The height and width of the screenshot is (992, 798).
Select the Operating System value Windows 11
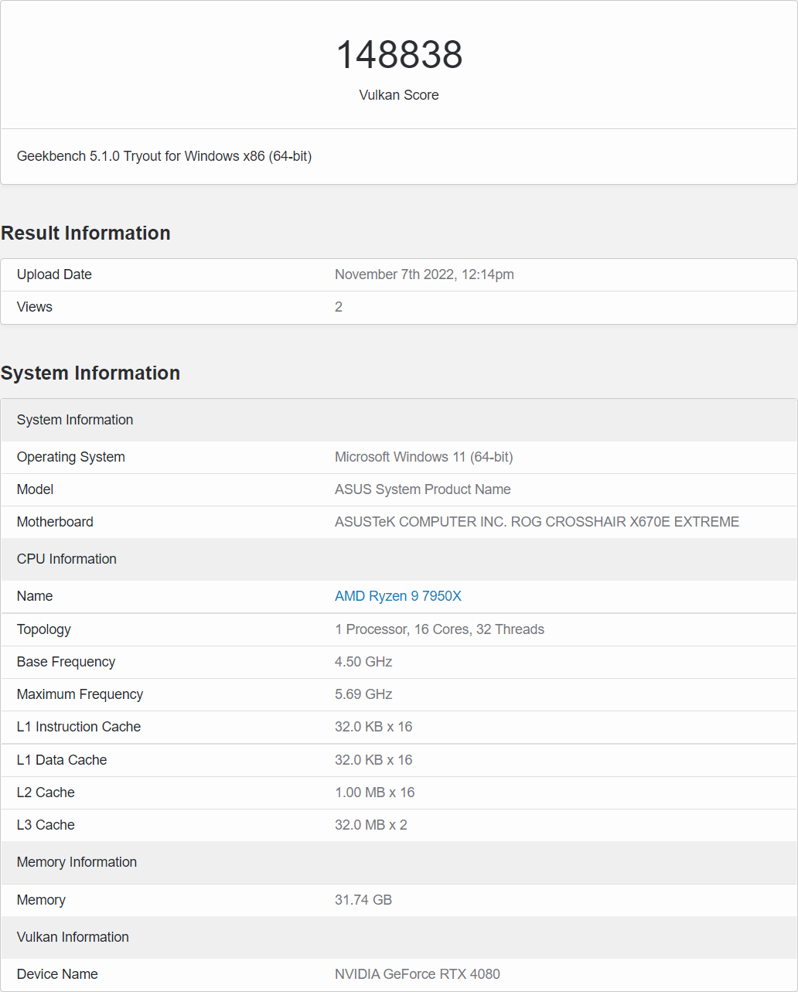424,457
